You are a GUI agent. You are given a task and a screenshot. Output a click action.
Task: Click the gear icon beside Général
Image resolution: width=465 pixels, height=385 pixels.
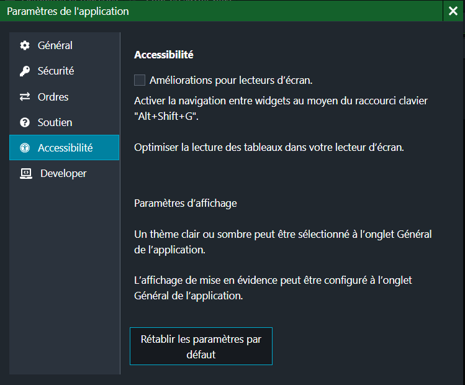25,45
